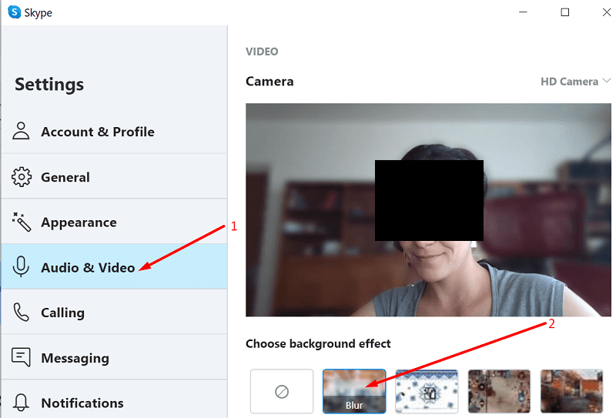The width and height of the screenshot is (616, 418).
Task: Expand the HD Camera dropdown
Action: (x=575, y=82)
